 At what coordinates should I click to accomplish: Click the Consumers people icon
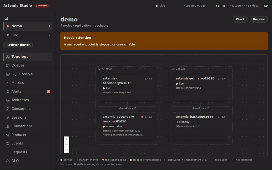pos(8,109)
